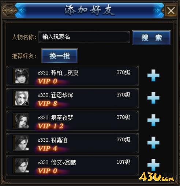
Task: Select the 107级 player row
Action: point(72,165)
